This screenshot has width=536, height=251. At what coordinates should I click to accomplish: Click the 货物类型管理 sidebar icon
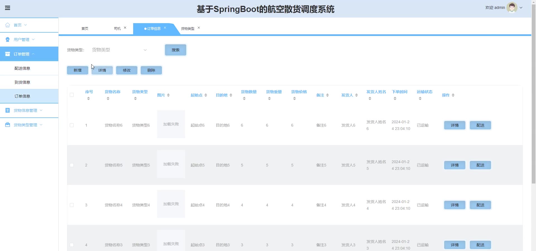point(8,125)
